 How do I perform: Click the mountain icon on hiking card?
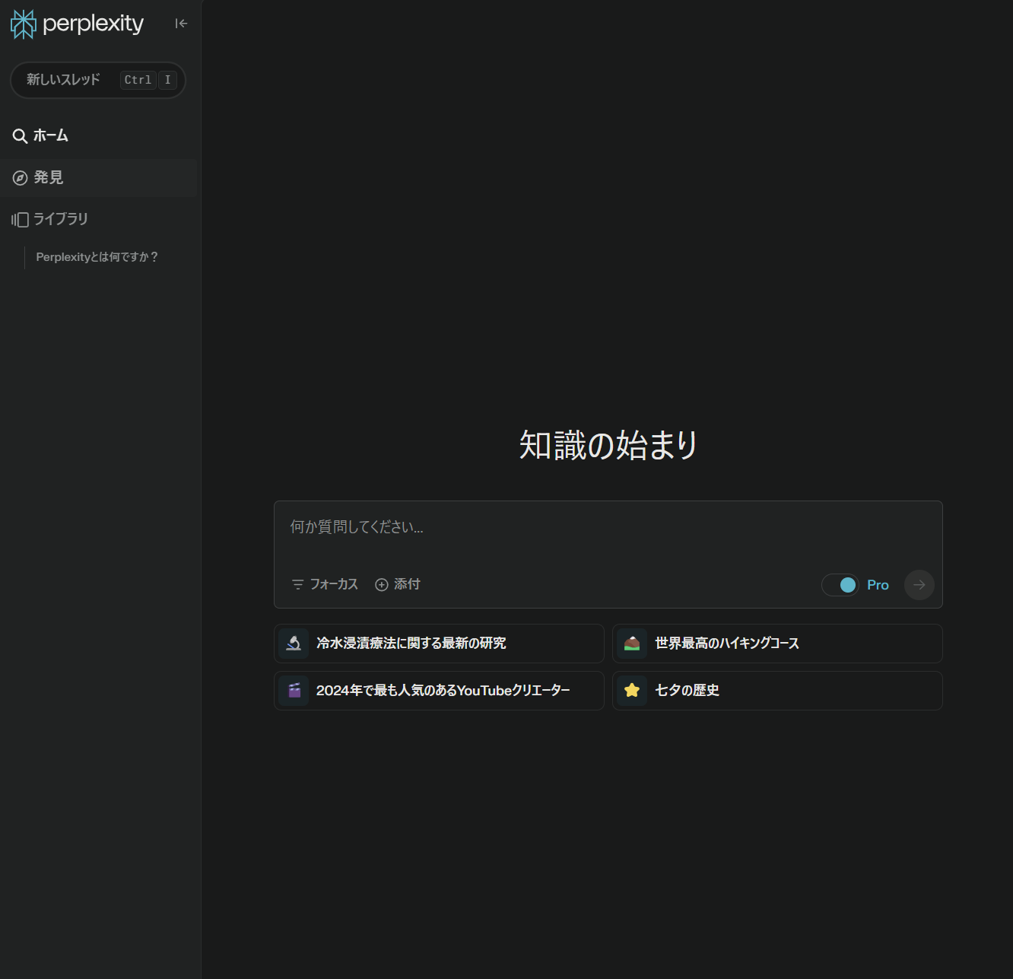632,644
